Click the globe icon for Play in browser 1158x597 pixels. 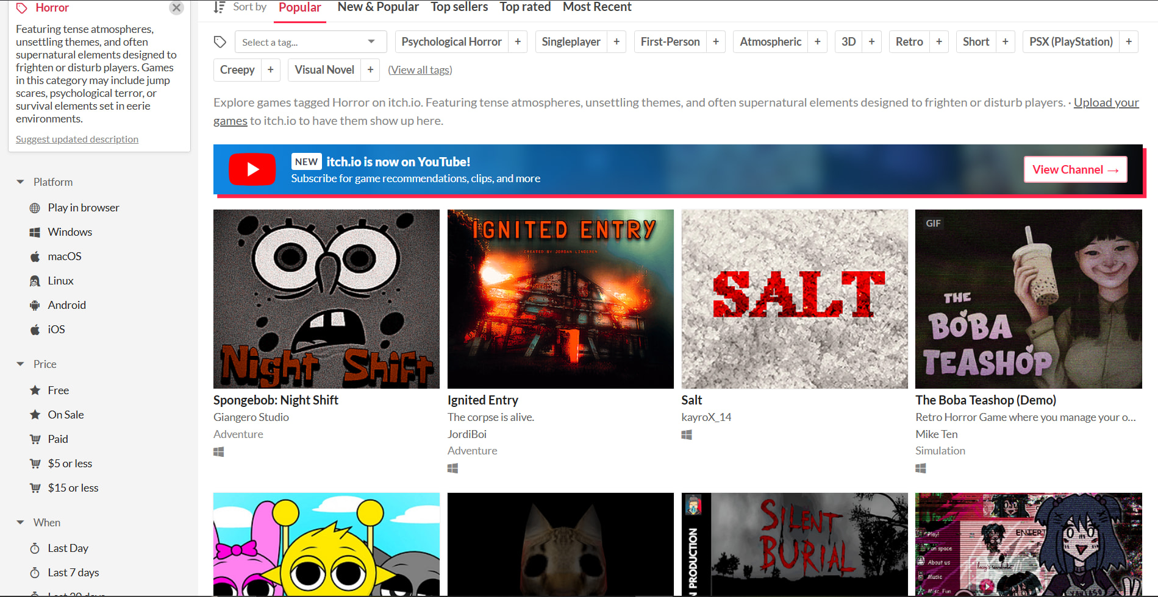pyautogui.click(x=35, y=208)
